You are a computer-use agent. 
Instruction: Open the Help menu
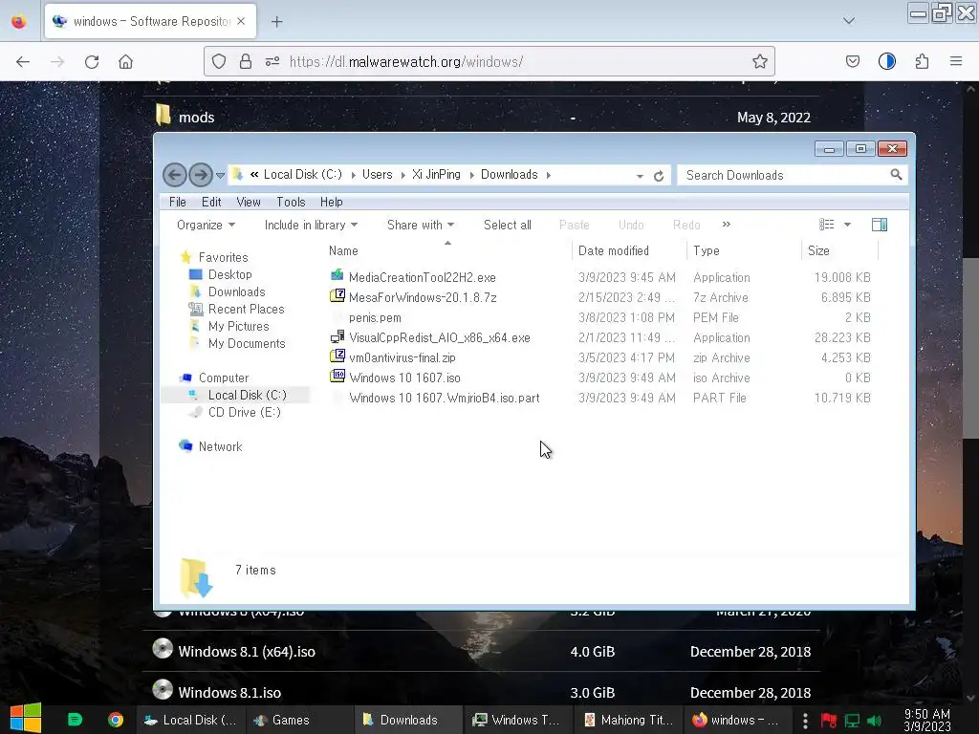click(x=332, y=202)
